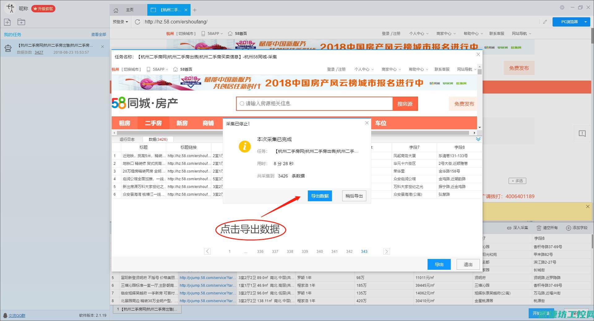This screenshot has height=321, width=594.
Task: Close the 杭州二手... browser tab
Action: 186,10
